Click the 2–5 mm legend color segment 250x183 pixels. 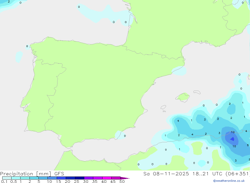click(34, 178)
